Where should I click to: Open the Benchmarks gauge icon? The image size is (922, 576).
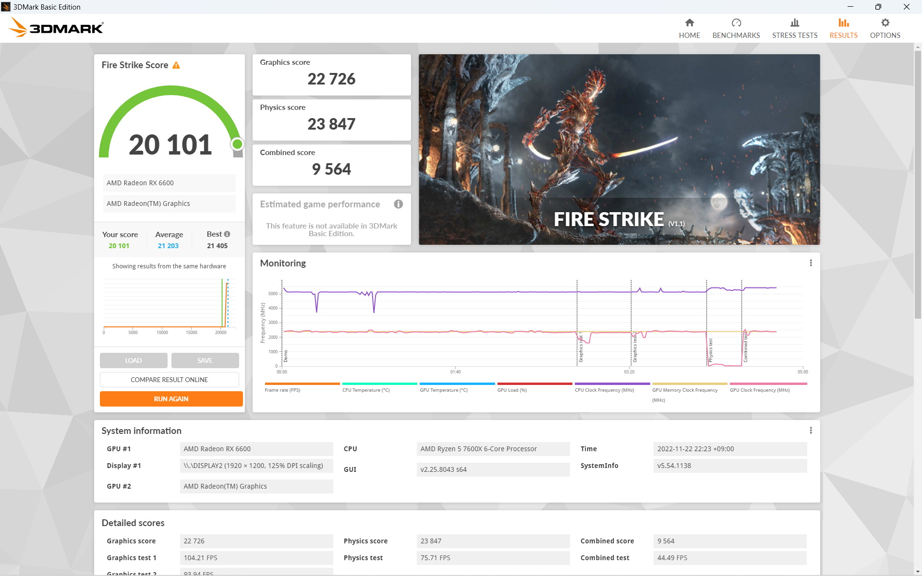[736, 23]
